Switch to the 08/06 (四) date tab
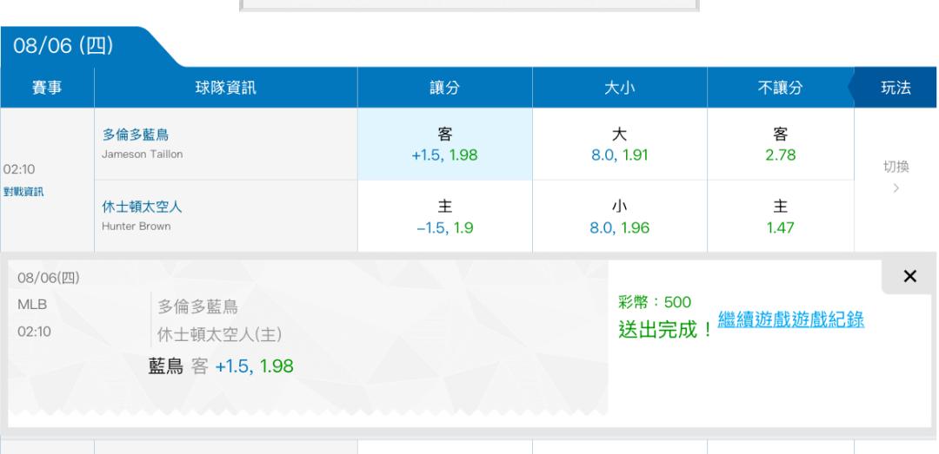 [63, 46]
